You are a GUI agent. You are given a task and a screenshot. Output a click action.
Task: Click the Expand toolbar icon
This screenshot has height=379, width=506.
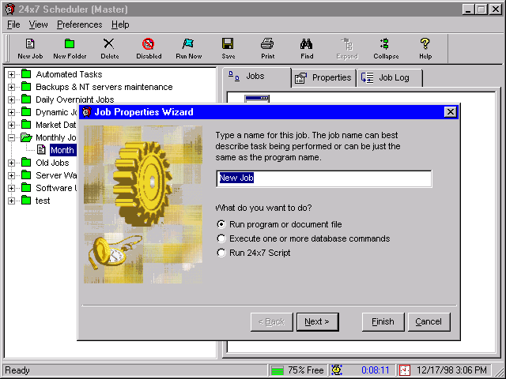pos(347,44)
